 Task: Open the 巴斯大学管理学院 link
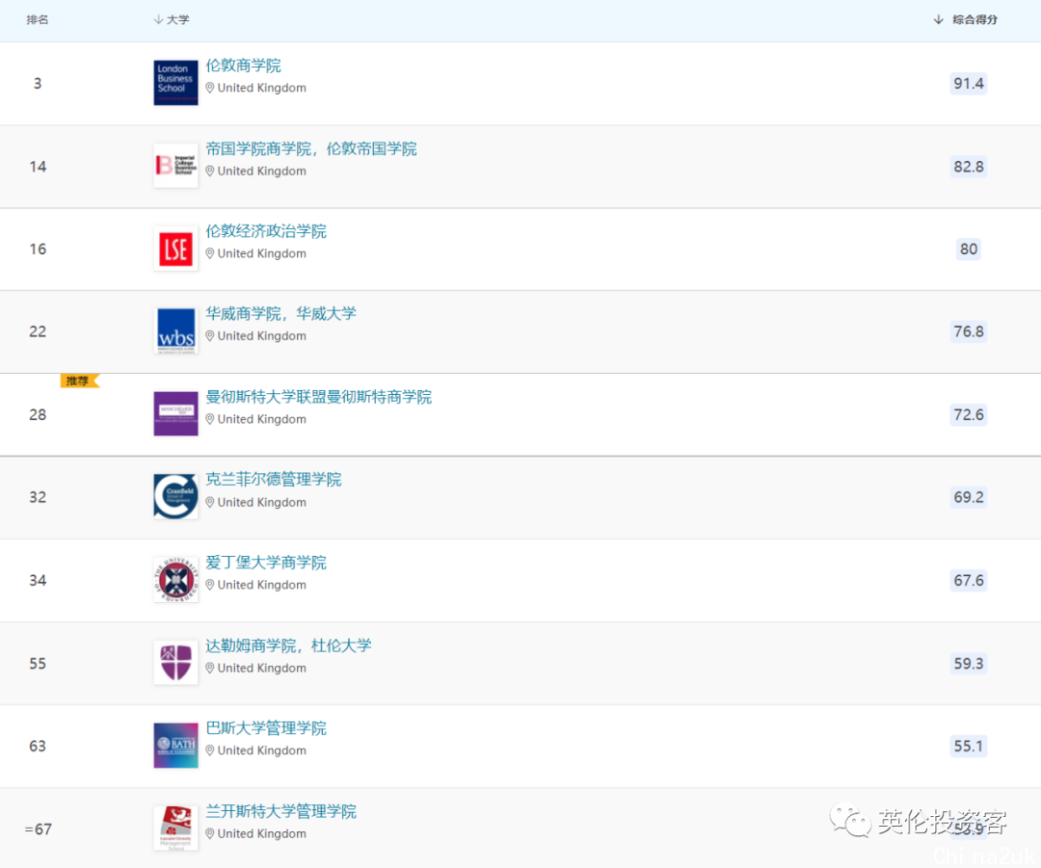(x=266, y=728)
